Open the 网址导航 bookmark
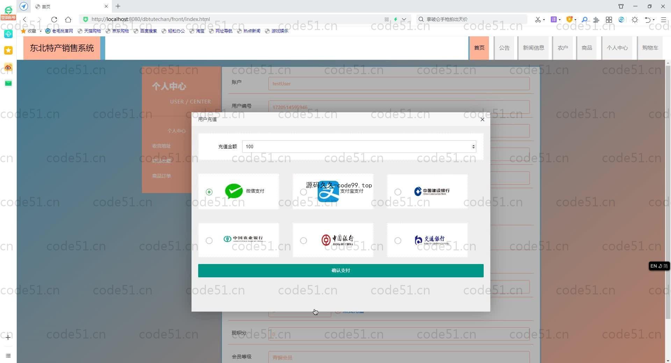Screen dimensions: 671x363 221,31
